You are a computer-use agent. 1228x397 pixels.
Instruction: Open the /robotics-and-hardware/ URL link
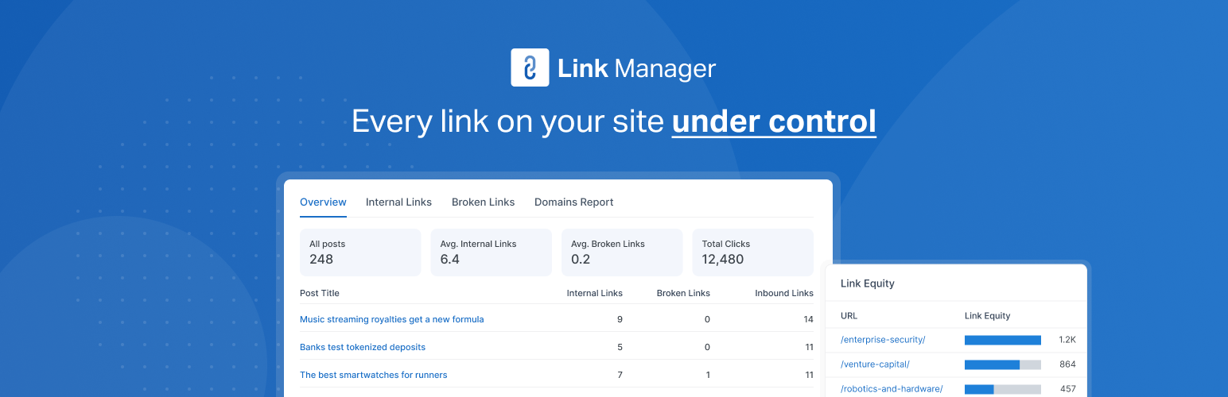tap(892, 389)
